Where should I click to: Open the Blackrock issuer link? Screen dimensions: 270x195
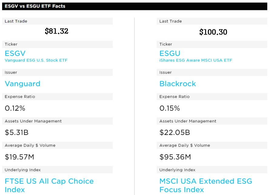(178, 84)
